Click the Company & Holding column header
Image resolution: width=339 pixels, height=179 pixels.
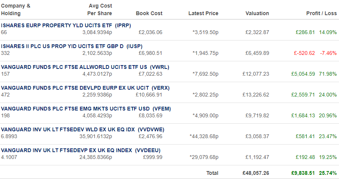point(16,9)
